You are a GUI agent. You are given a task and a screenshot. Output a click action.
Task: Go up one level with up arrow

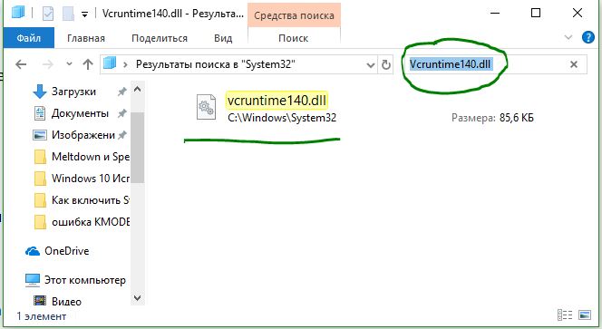pyautogui.click(x=88, y=64)
